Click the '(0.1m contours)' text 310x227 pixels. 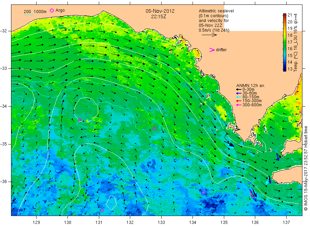tap(214, 16)
